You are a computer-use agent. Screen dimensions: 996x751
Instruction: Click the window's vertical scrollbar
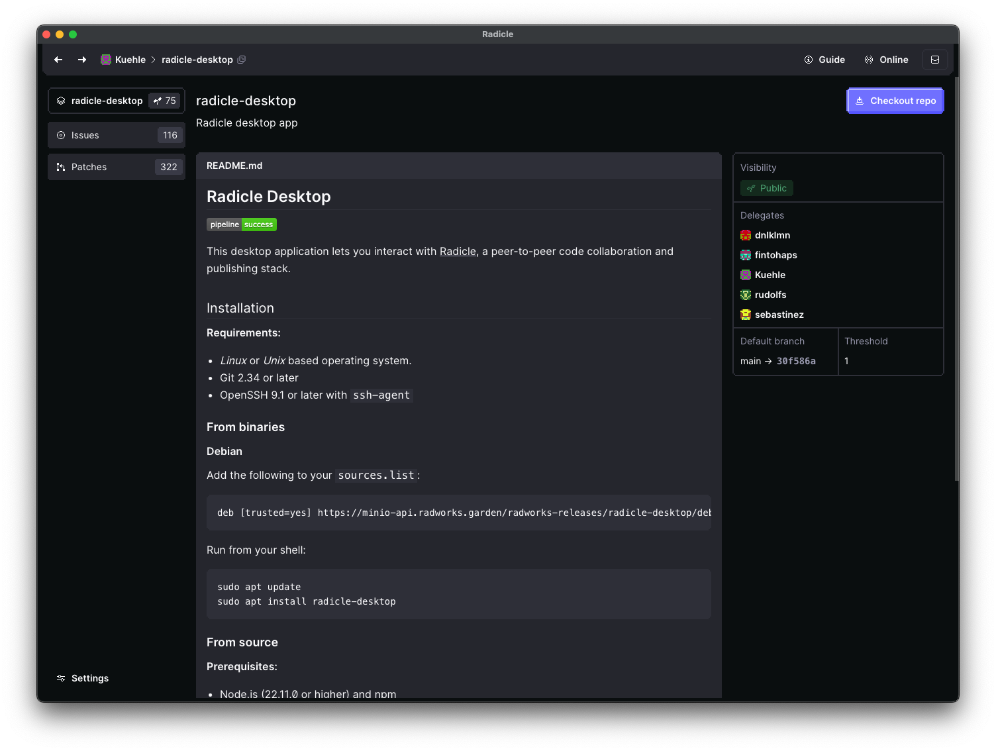click(x=956, y=278)
